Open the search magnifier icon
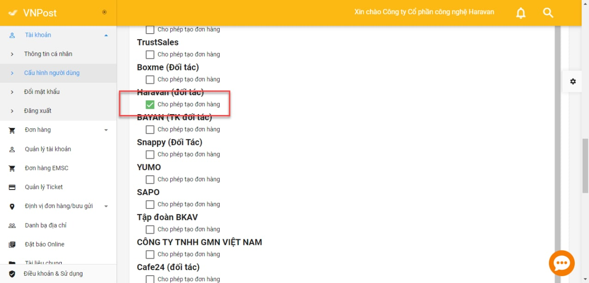 pyautogui.click(x=548, y=13)
